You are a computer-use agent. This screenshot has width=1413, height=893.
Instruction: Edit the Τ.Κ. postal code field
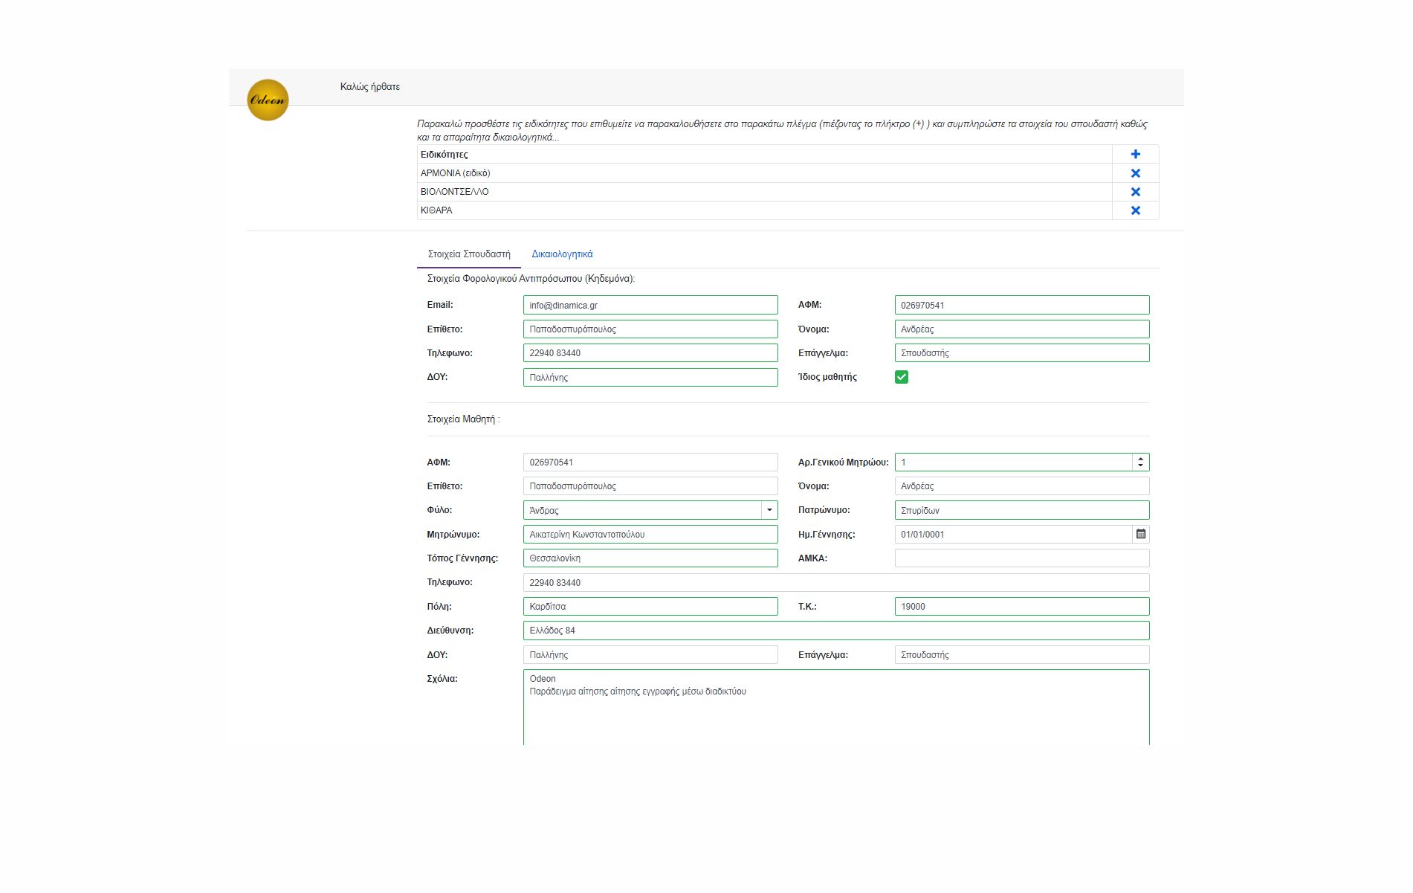coord(1022,606)
